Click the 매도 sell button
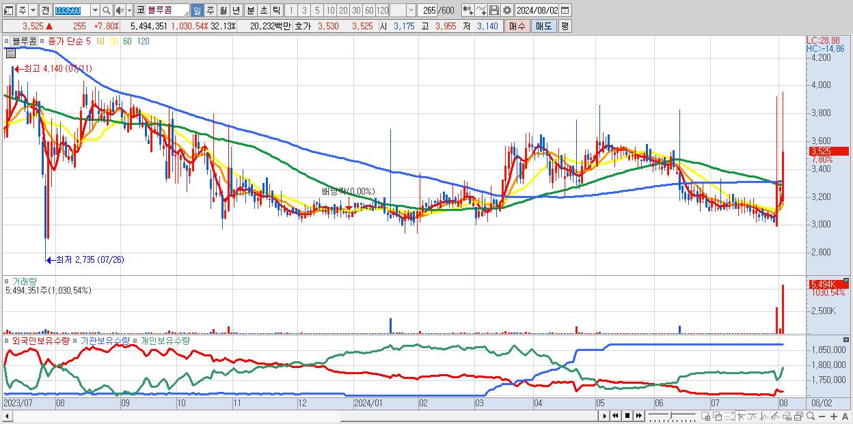This screenshot has height=424, width=853. tap(544, 26)
